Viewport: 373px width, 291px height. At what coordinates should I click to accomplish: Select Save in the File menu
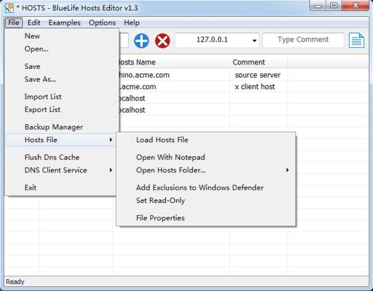click(x=62, y=66)
